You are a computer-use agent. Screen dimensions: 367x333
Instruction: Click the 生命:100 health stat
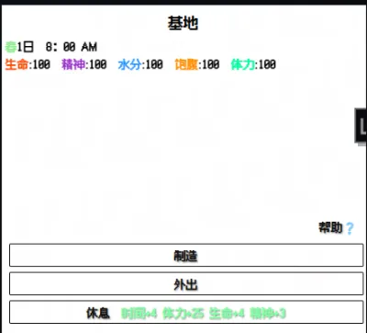click(x=28, y=64)
